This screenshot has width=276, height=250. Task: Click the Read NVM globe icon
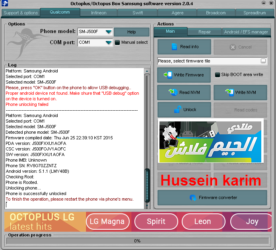pos(173,92)
